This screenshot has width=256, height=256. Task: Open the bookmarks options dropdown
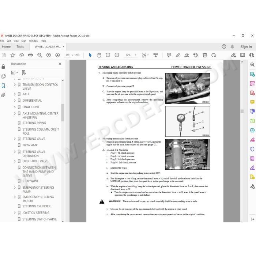point(14,72)
